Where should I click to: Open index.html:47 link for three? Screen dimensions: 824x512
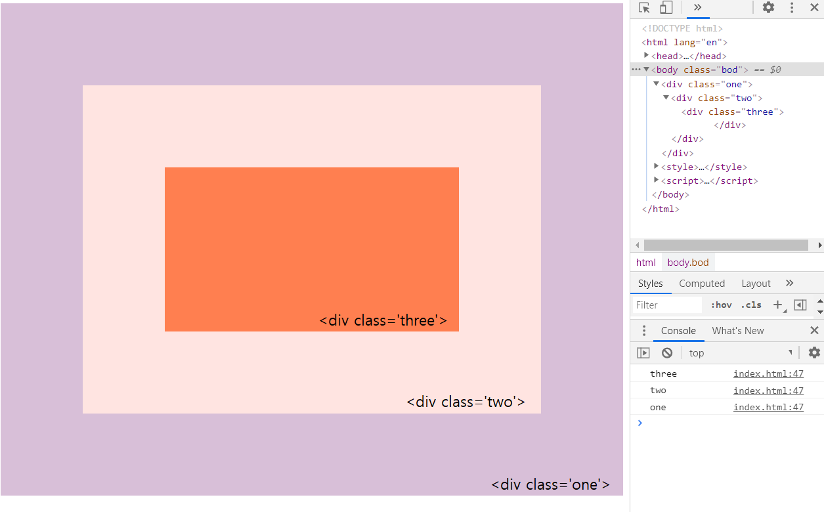pyautogui.click(x=768, y=374)
